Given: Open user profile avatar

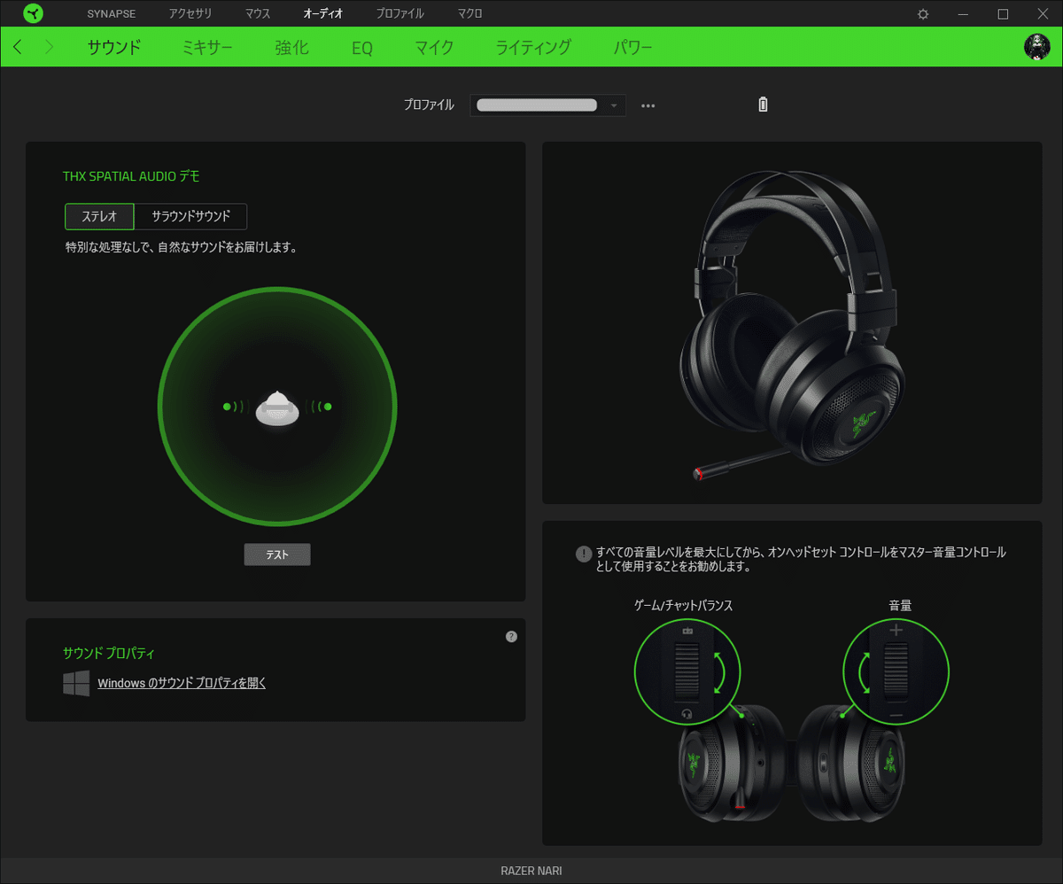Looking at the screenshot, I should (x=1036, y=47).
